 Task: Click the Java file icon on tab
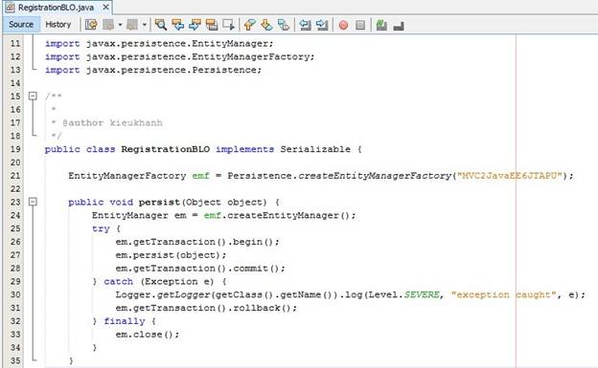pyautogui.click(x=10, y=8)
